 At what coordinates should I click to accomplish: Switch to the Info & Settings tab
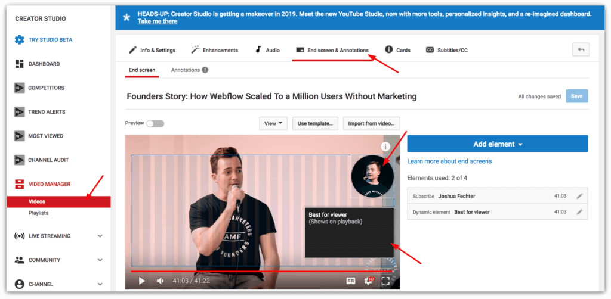coord(152,50)
